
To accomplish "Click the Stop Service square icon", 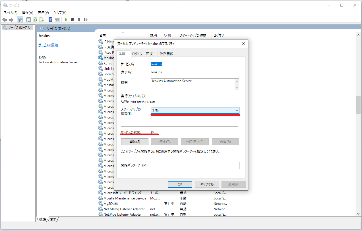I will 73,20.
